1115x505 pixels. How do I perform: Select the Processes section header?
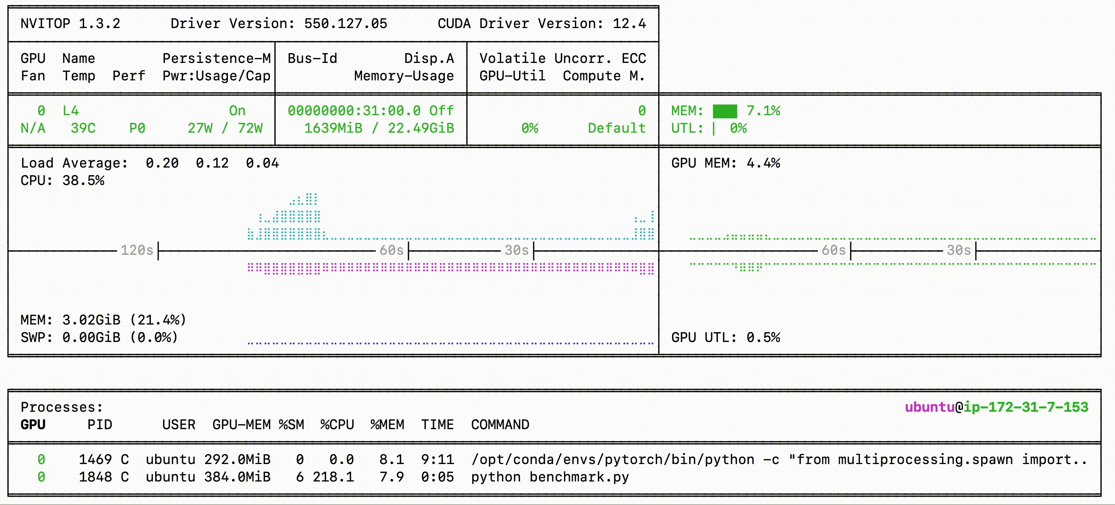[x=61, y=407]
